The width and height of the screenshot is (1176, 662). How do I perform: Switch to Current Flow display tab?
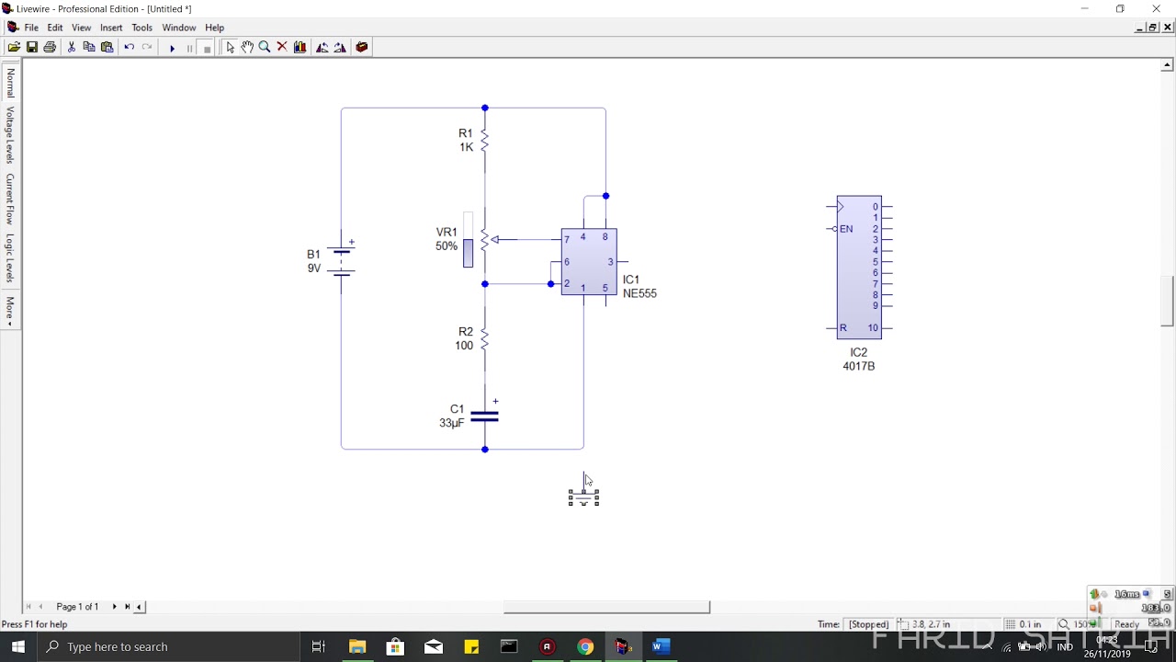click(x=10, y=200)
